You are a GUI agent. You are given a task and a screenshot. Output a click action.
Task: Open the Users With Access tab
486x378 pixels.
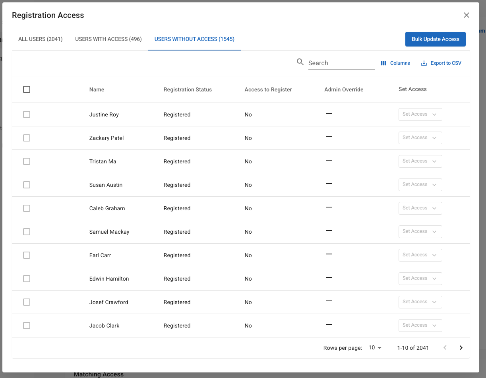(108, 39)
